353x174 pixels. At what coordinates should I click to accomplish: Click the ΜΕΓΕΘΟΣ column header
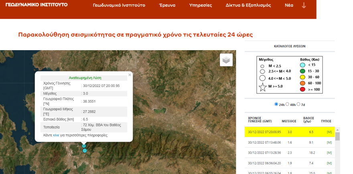[289, 121]
